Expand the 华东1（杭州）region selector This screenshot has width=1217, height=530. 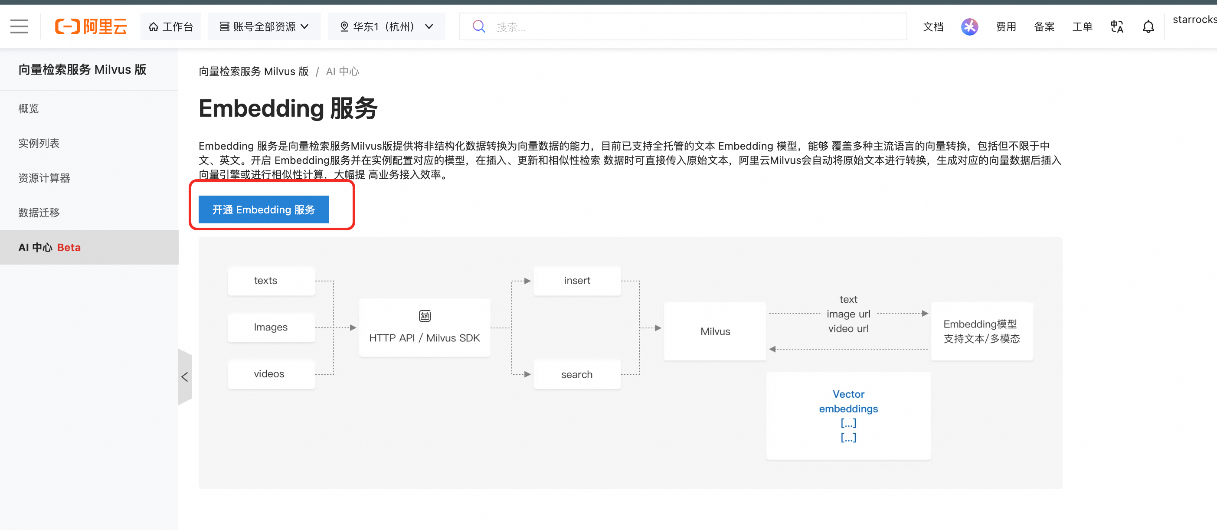pos(386,26)
